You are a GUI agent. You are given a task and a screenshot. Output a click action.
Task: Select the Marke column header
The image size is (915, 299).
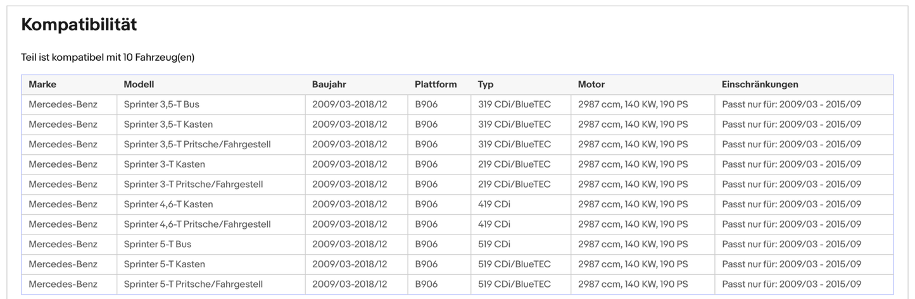click(x=42, y=84)
